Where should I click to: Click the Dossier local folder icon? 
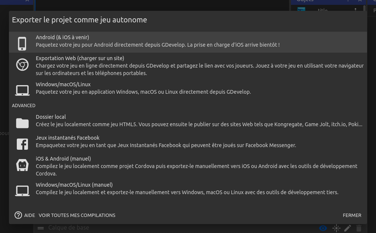coord(22,123)
